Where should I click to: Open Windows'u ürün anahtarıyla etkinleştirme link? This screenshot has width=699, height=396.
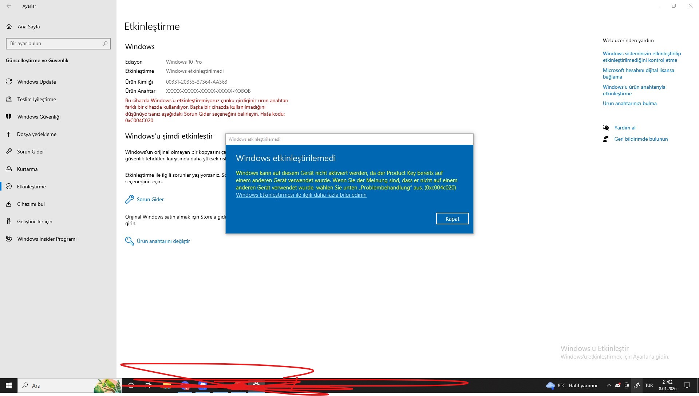click(x=634, y=90)
